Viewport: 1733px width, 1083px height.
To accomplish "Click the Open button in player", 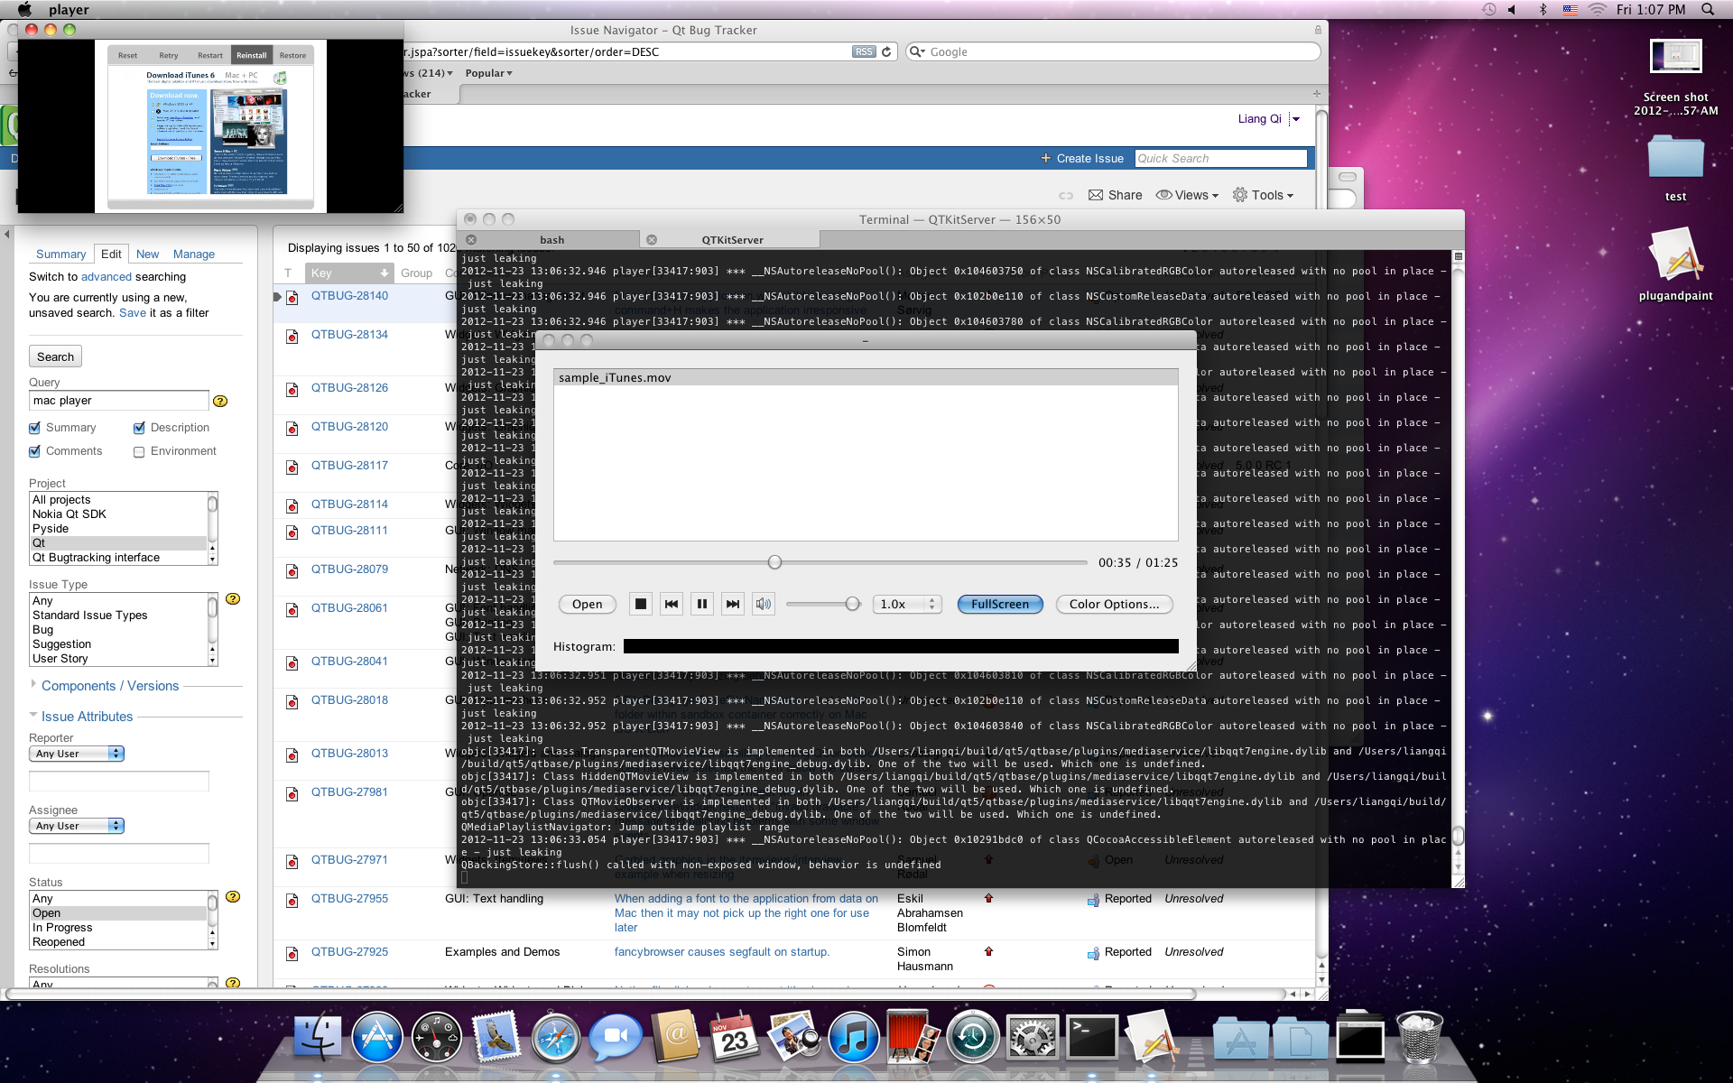I will (x=587, y=604).
